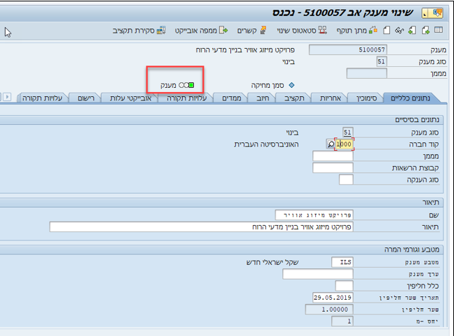Click the מענק number field 5100057
This screenshot has width=454, height=336.
[x=348, y=49]
